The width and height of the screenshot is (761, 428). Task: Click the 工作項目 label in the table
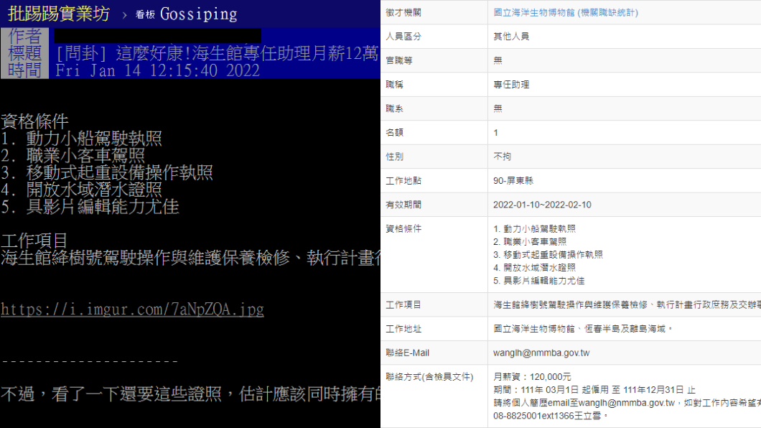point(403,304)
